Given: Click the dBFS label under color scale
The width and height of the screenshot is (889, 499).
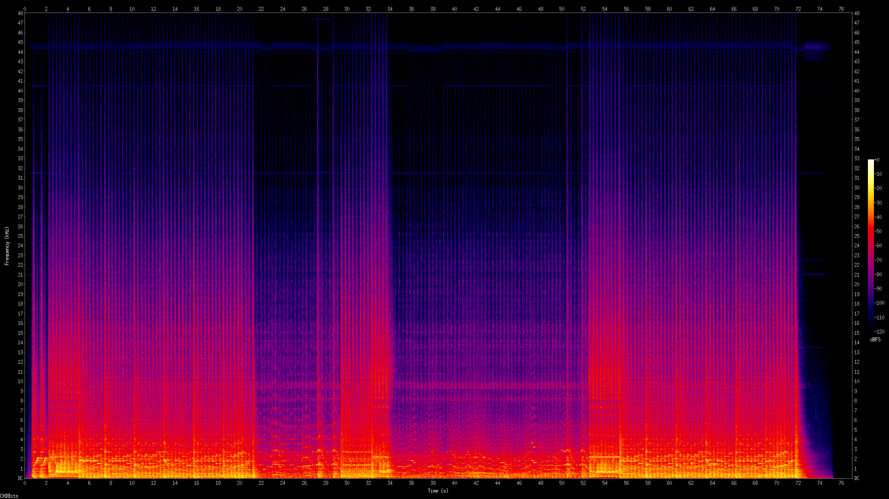Looking at the screenshot, I should [x=875, y=340].
